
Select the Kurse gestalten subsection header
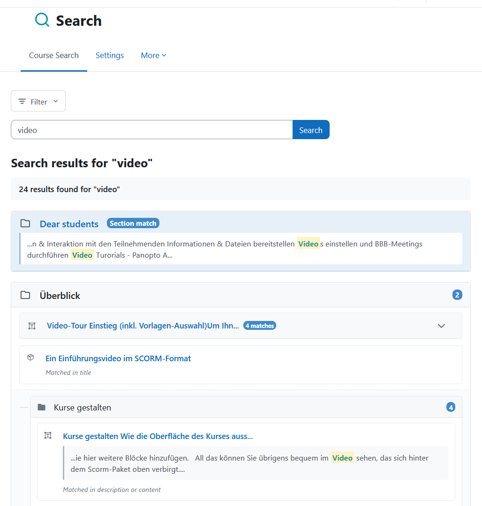246,407
